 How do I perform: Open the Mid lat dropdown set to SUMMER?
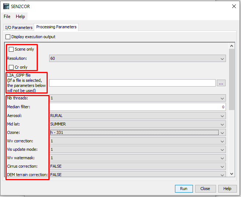tap(138, 124)
